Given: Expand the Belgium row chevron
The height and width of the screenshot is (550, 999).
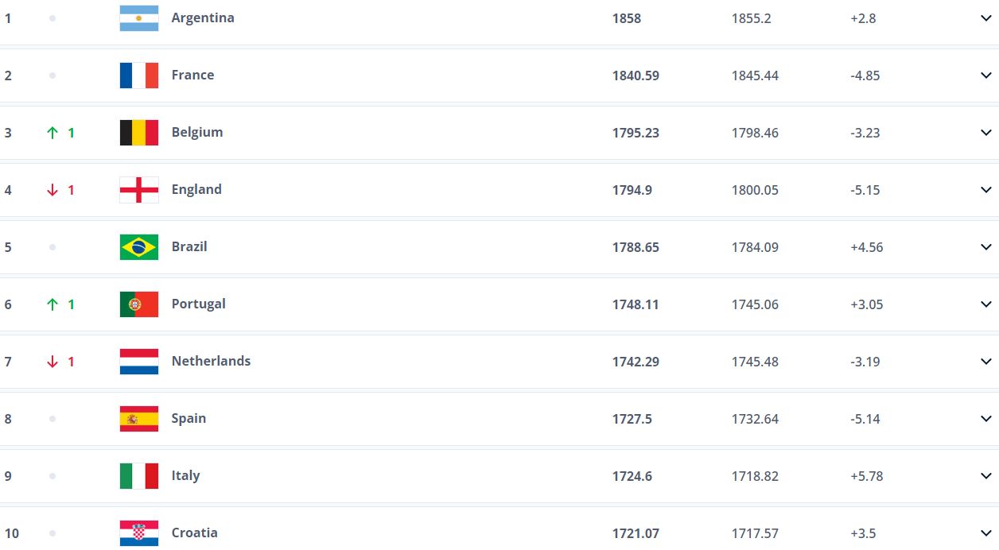Looking at the screenshot, I should [x=986, y=133].
